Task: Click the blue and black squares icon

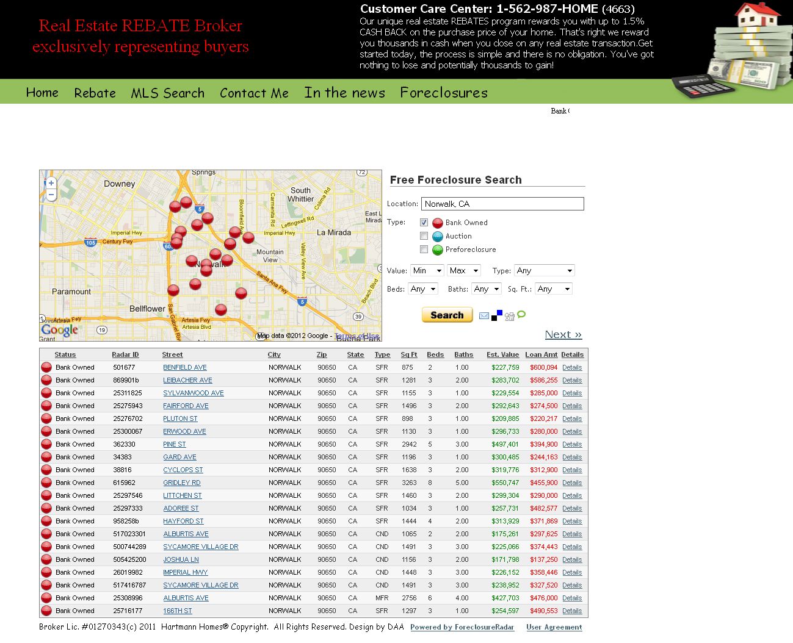Action: pyautogui.click(x=497, y=315)
